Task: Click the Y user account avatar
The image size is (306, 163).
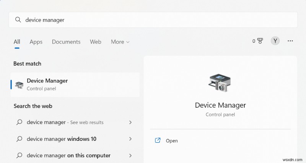Action: 275,41
